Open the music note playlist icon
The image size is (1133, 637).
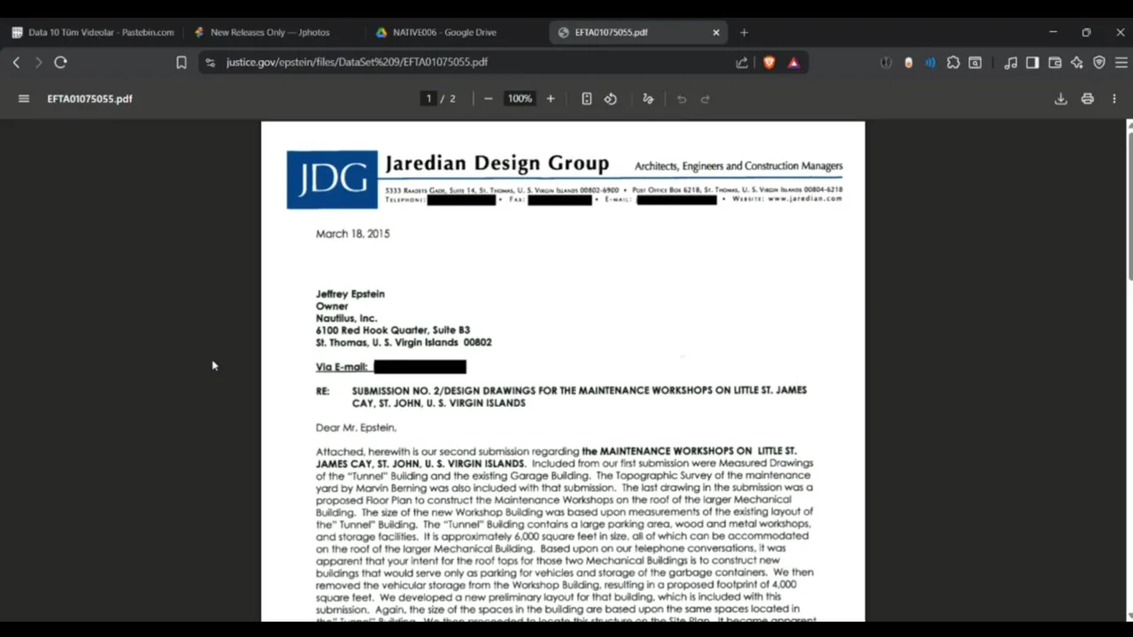pyautogui.click(x=1010, y=62)
